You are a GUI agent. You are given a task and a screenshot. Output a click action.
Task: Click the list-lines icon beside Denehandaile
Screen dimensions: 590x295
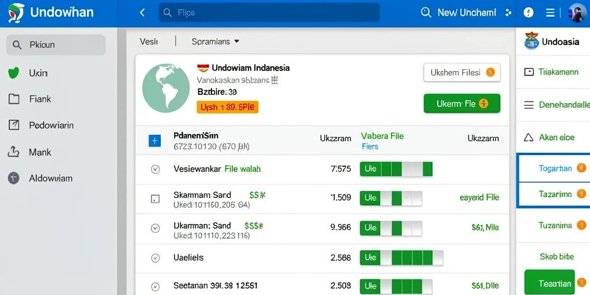pos(529,105)
